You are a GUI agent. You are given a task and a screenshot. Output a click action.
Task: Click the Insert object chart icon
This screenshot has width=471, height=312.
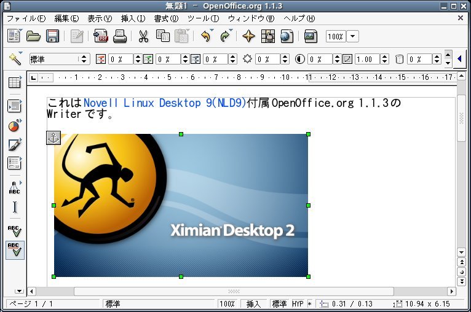(x=14, y=126)
